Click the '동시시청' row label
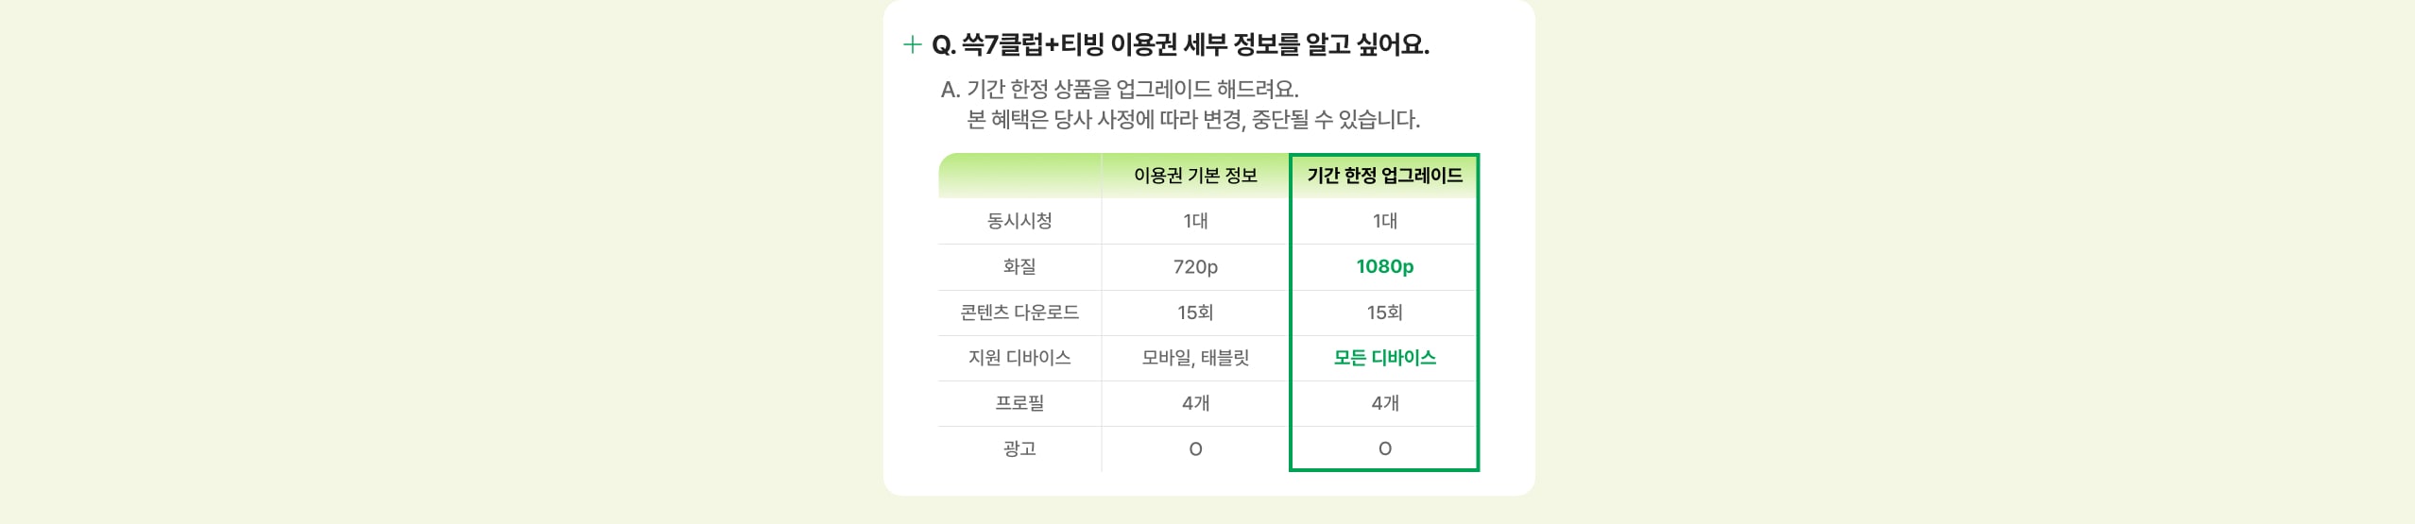The width and height of the screenshot is (2415, 524). [x=1019, y=221]
